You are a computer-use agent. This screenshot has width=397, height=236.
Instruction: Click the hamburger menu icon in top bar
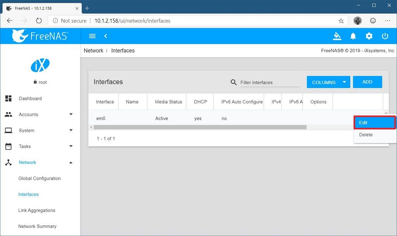(x=92, y=36)
